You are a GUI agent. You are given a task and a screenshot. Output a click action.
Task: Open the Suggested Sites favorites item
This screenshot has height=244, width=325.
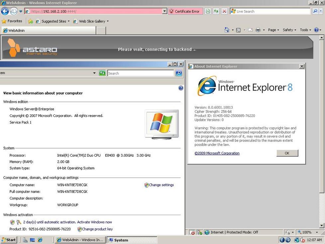[53, 21]
